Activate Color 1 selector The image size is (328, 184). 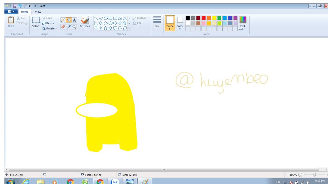click(170, 23)
